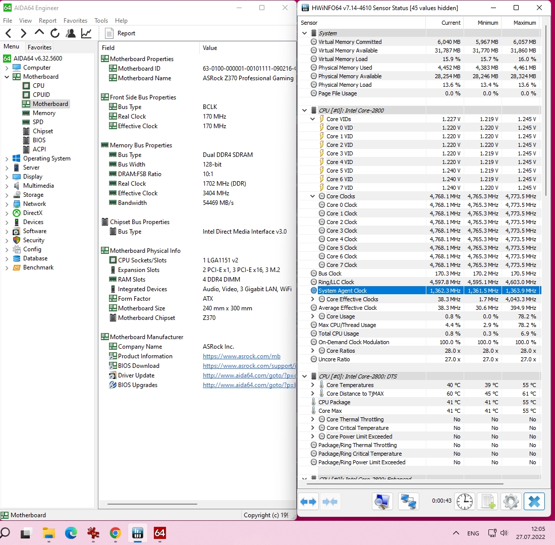Collapse the Motherboard tree node
Viewport: 555px width, 545px height.
point(7,77)
